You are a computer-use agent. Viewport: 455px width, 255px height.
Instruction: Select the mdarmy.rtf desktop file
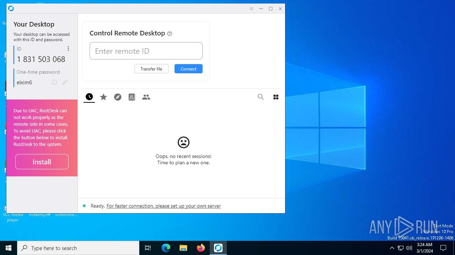click(x=40, y=215)
